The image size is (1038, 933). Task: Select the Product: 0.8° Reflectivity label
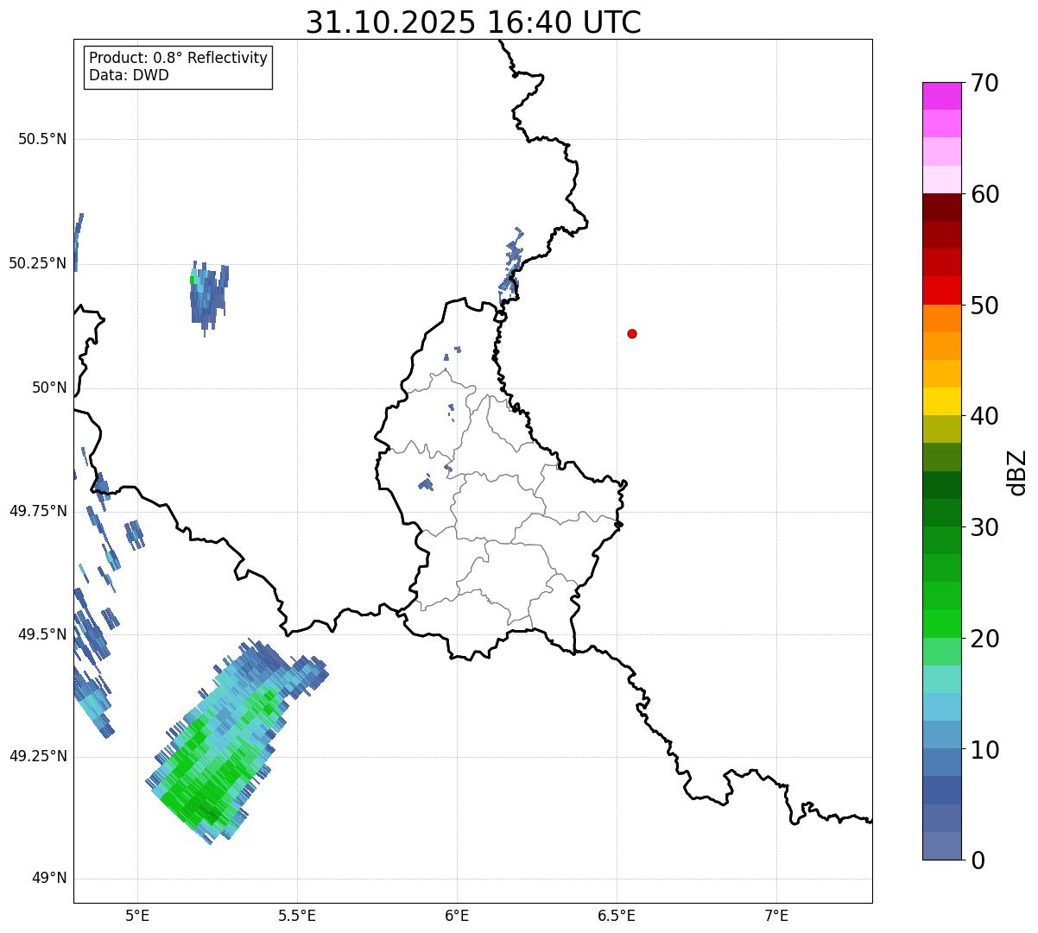click(179, 58)
